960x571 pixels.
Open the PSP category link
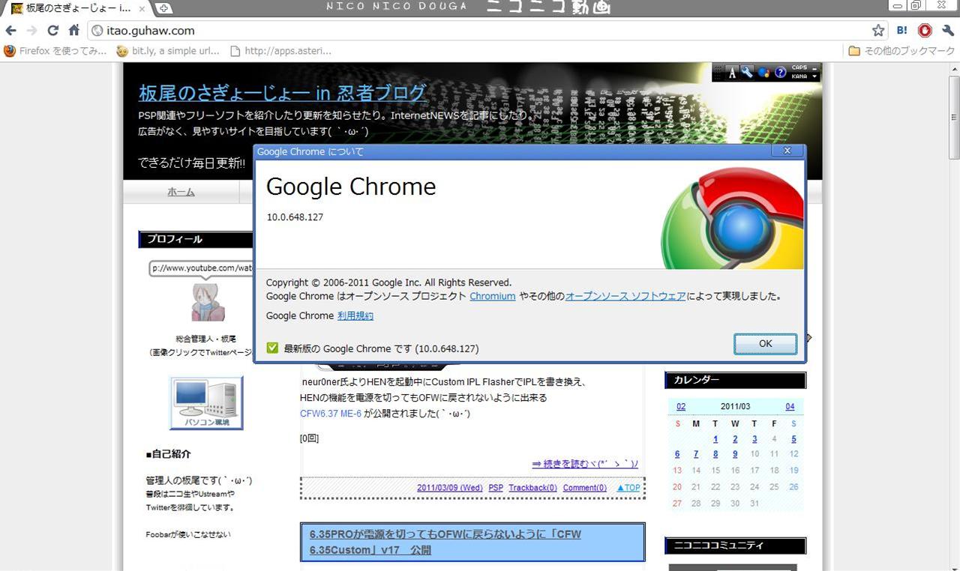pyautogui.click(x=496, y=488)
